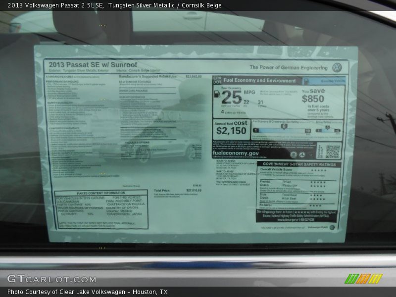Click the Annual fuel cost $2,150 box
The width and height of the screenshot is (396, 297).
coord(231,128)
